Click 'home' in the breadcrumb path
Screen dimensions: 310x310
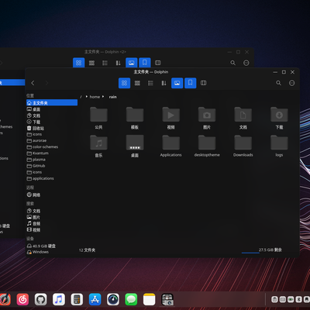tap(95, 97)
